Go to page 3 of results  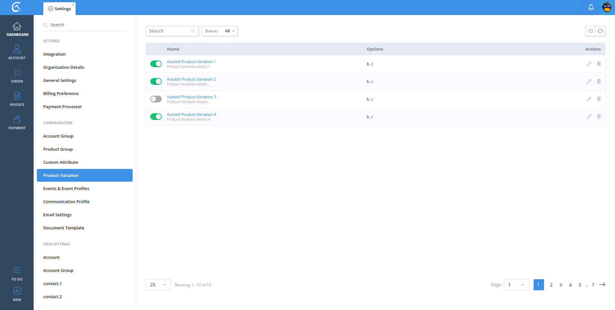pos(561,285)
